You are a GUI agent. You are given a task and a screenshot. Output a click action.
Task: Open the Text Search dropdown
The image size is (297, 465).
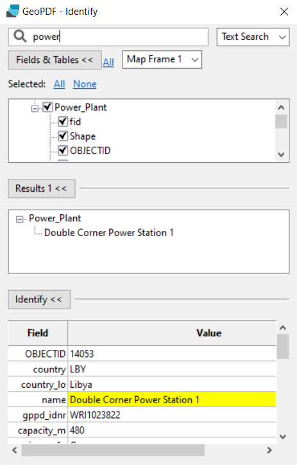[253, 37]
